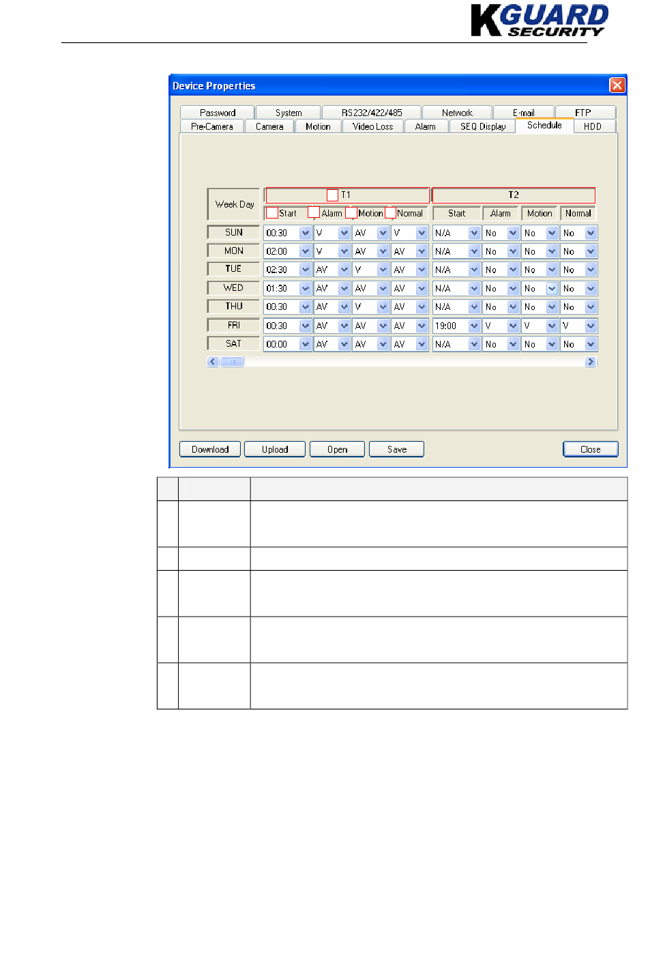Viewport: 648px width, 962px height.
Task: Click the T2 Alarm column header
Action: pos(500,213)
